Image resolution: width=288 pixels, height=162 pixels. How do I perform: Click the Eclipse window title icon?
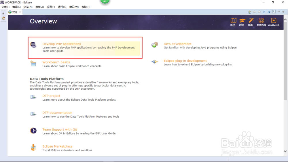[2, 2]
